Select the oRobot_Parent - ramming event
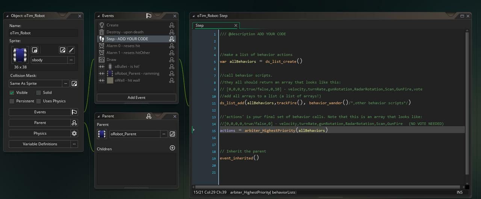The height and width of the screenshot is (199, 481). tap(136, 73)
